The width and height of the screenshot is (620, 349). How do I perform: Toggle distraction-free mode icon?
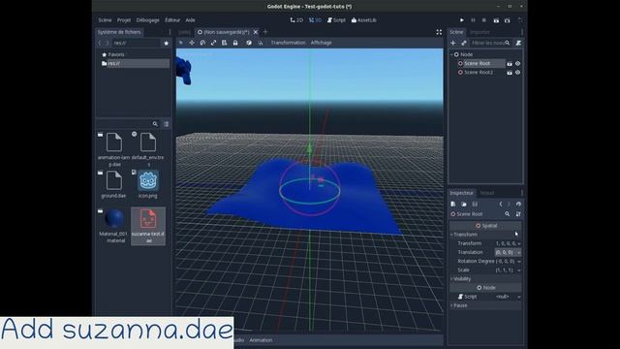pos(439,32)
